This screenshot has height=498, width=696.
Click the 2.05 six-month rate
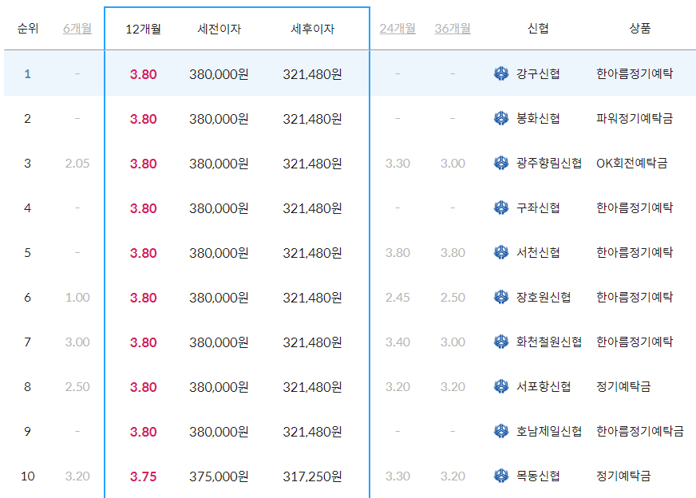(x=77, y=164)
